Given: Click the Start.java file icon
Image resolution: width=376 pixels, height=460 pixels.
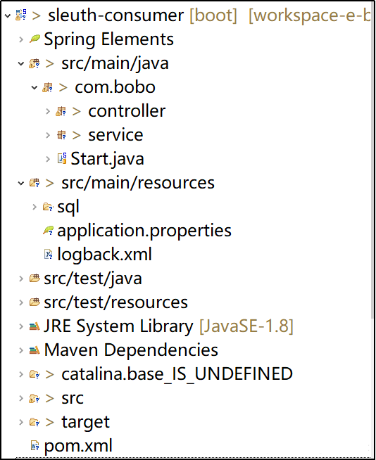Looking at the screenshot, I should pyautogui.click(x=62, y=159).
